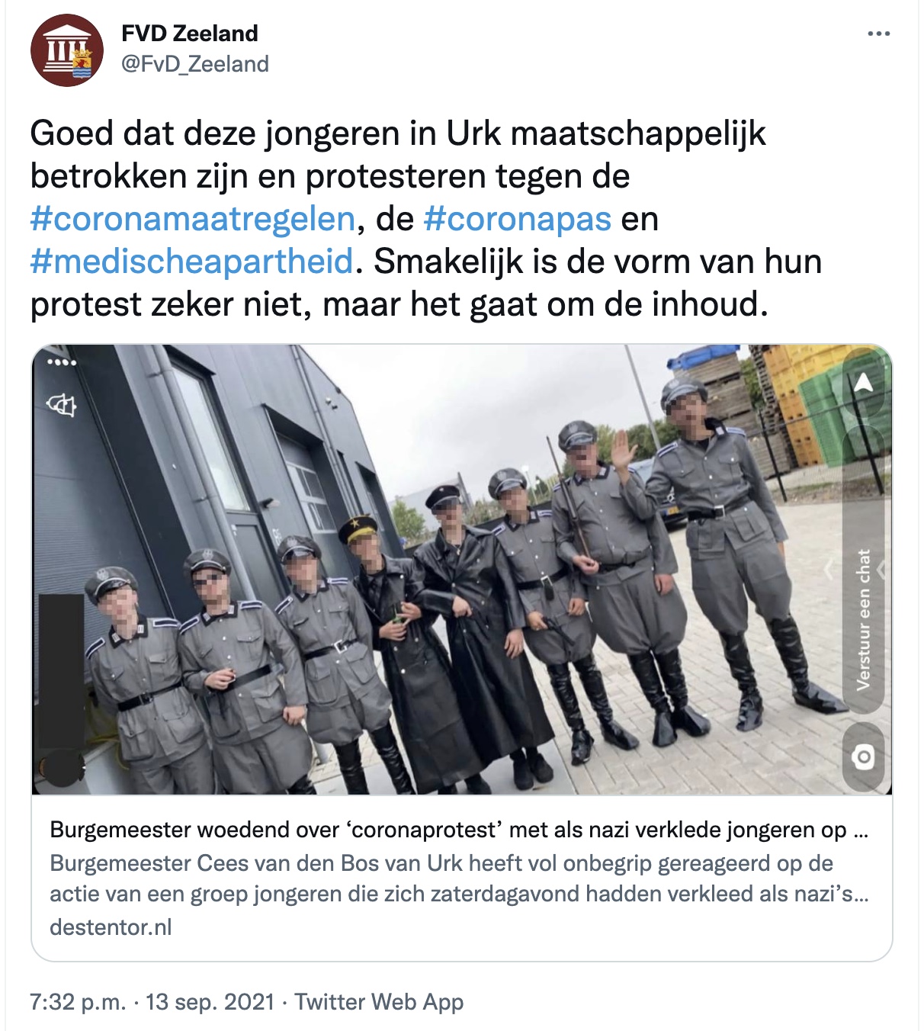Tap the camera icon on the photo

point(864,757)
